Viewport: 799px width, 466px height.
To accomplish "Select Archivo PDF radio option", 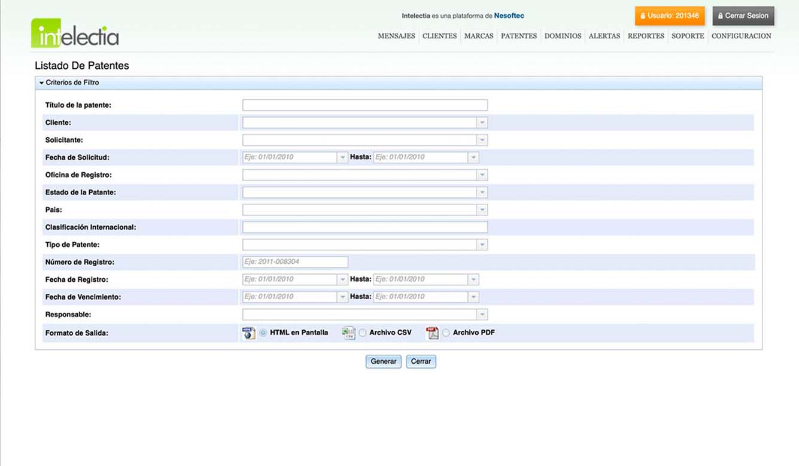I will pyautogui.click(x=446, y=333).
